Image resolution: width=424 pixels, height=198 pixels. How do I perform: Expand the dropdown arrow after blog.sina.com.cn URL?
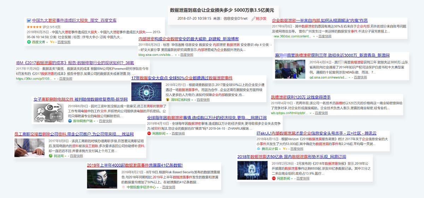176,55
